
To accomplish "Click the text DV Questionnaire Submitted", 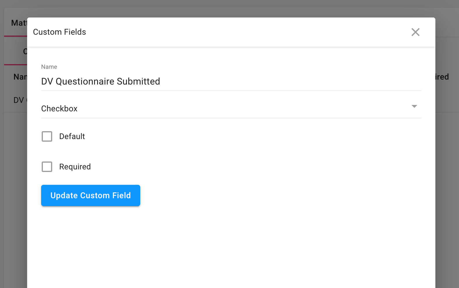I will click(x=101, y=81).
